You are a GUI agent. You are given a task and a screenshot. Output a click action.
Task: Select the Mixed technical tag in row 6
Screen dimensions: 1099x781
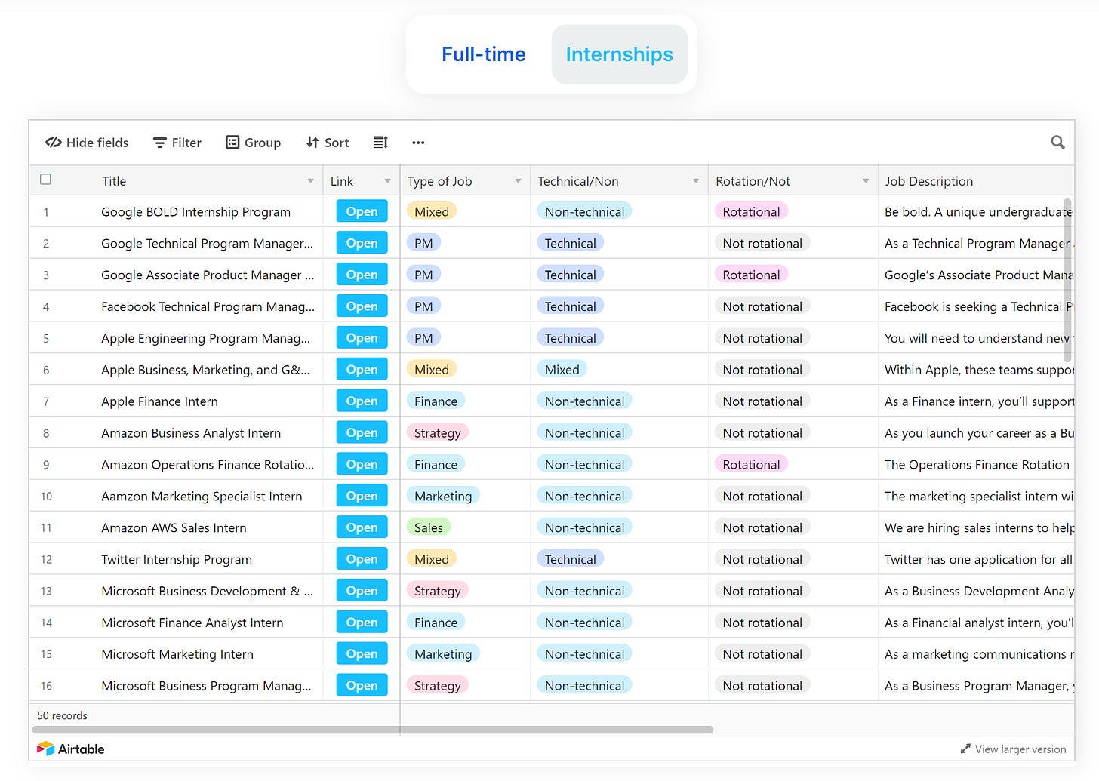[562, 369]
